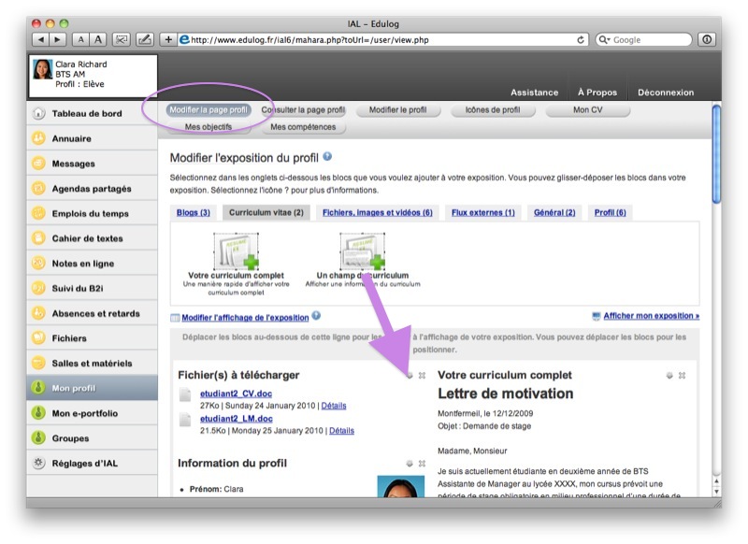Click help icon beside Modifier l'exposition du profil
Viewport: 748px width, 544px height.
pyautogui.click(x=327, y=157)
